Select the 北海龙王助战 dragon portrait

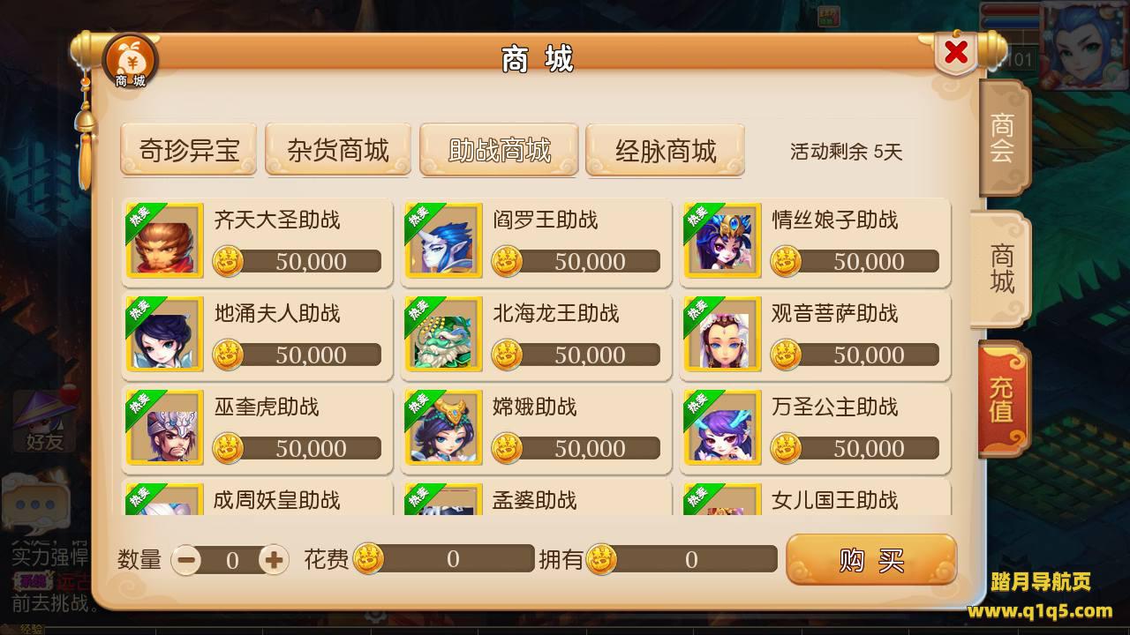[x=443, y=334]
